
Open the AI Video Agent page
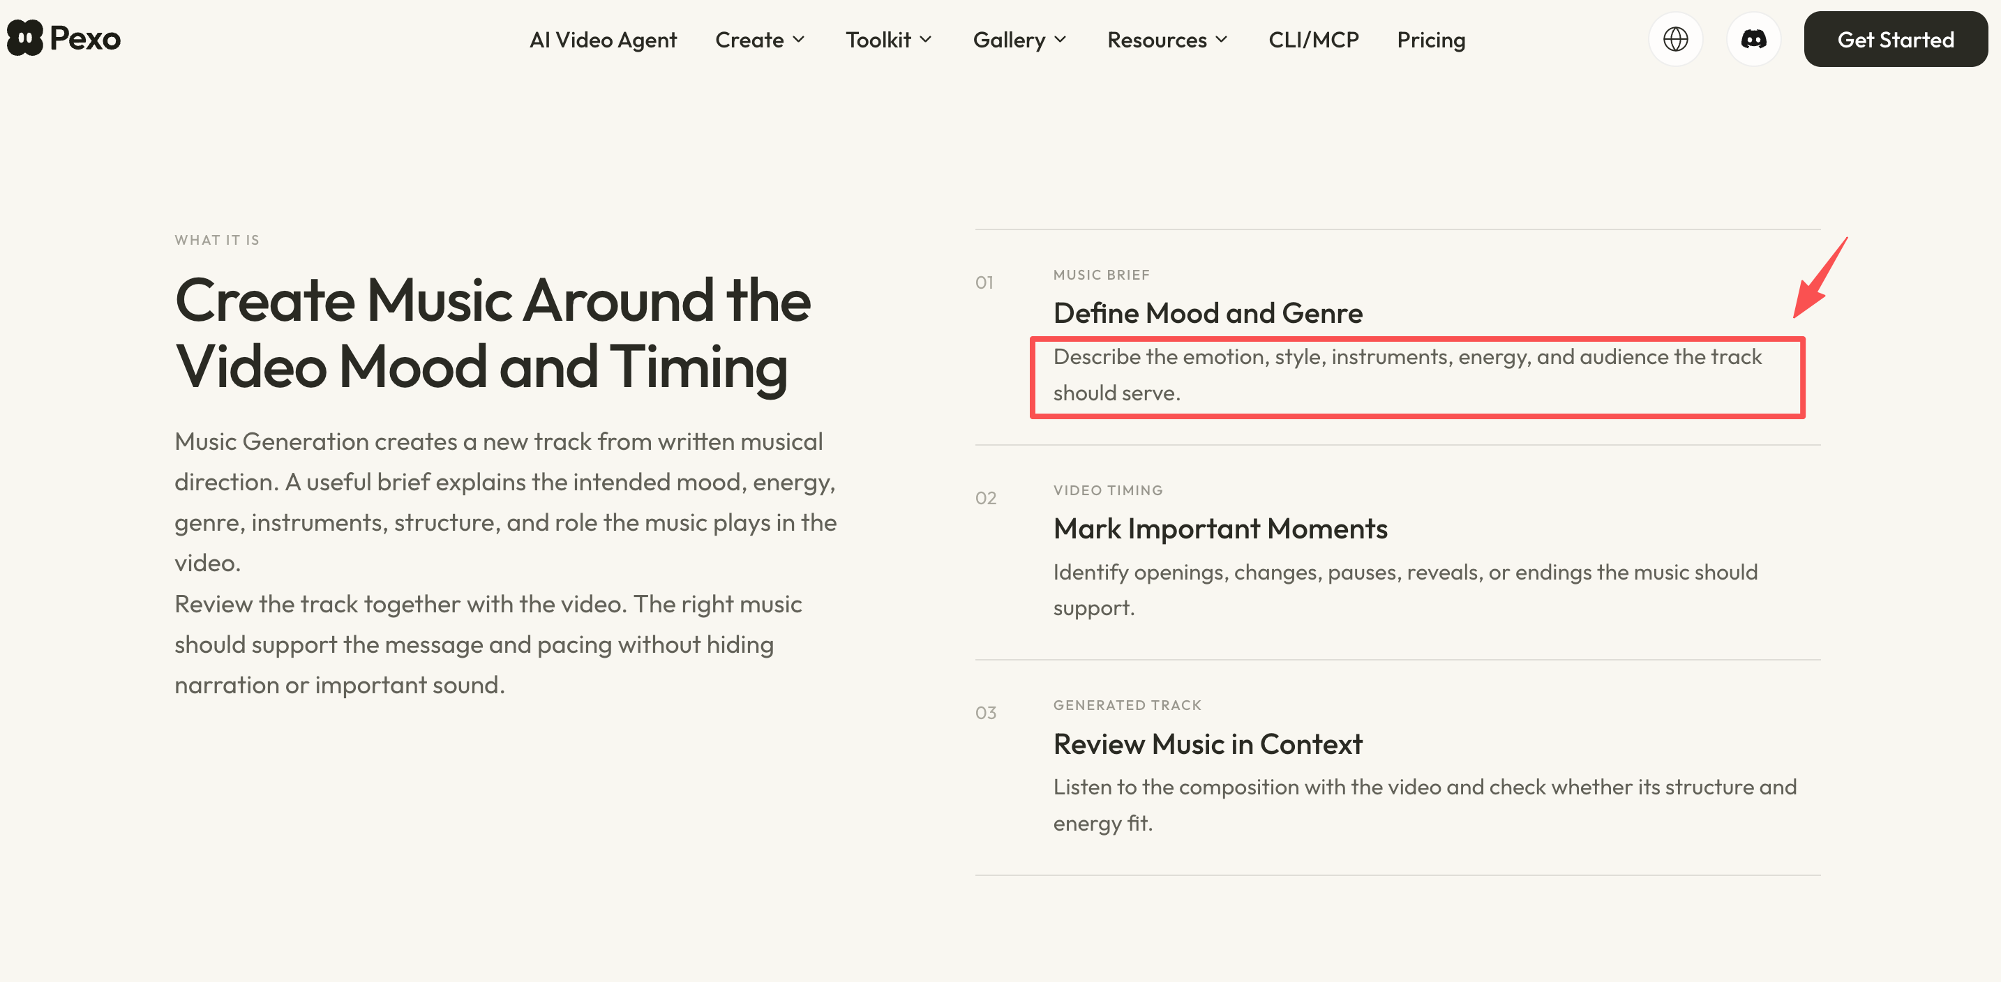click(x=603, y=40)
